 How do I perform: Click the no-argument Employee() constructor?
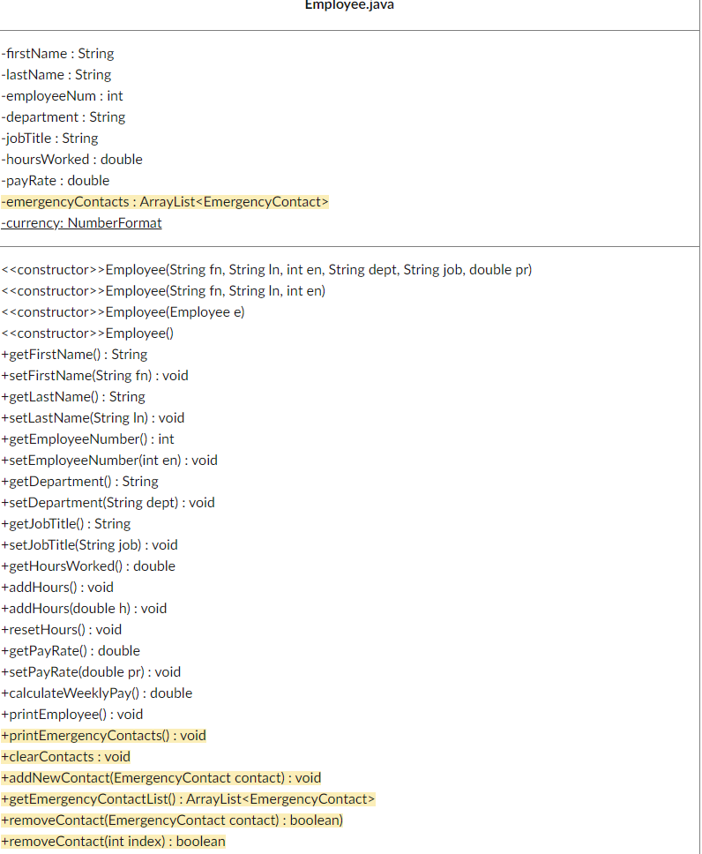pos(87,333)
